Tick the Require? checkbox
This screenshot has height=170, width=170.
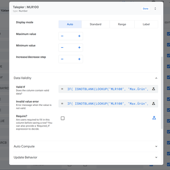click(63, 118)
